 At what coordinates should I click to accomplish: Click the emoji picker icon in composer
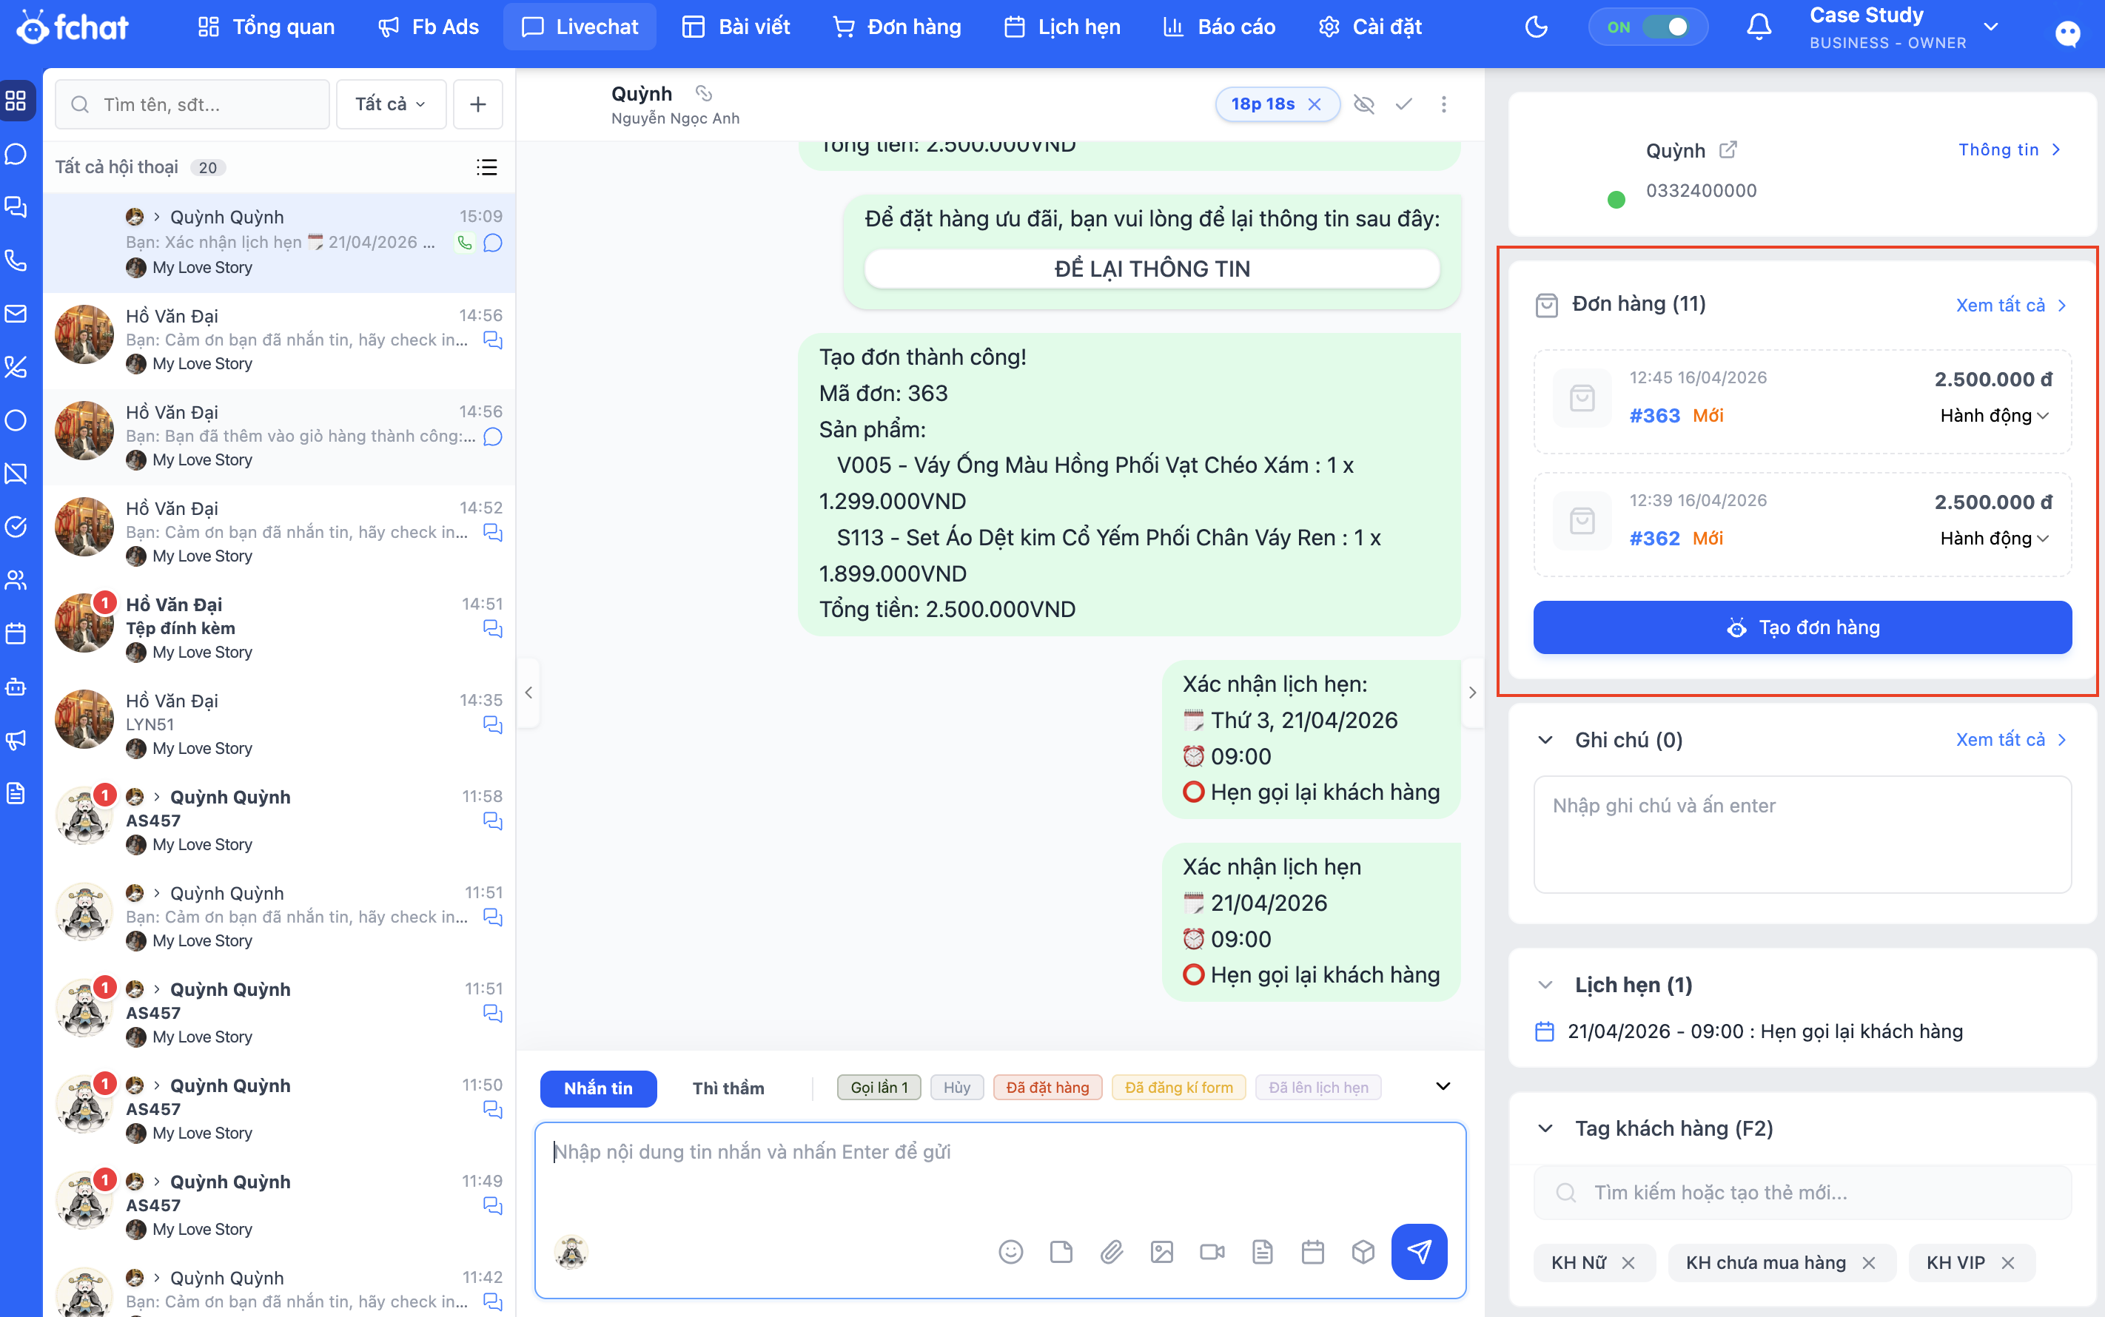click(x=1010, y=1252)
